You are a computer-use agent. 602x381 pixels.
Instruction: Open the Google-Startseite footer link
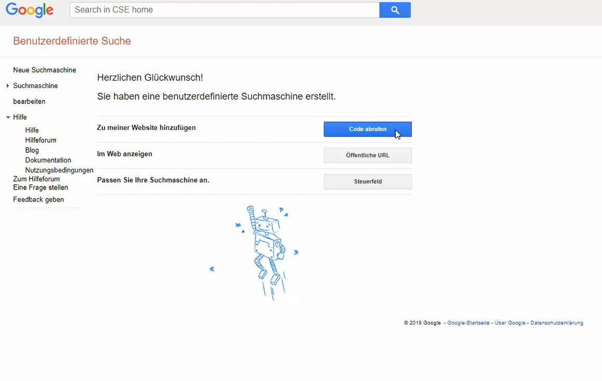[468, 323]
